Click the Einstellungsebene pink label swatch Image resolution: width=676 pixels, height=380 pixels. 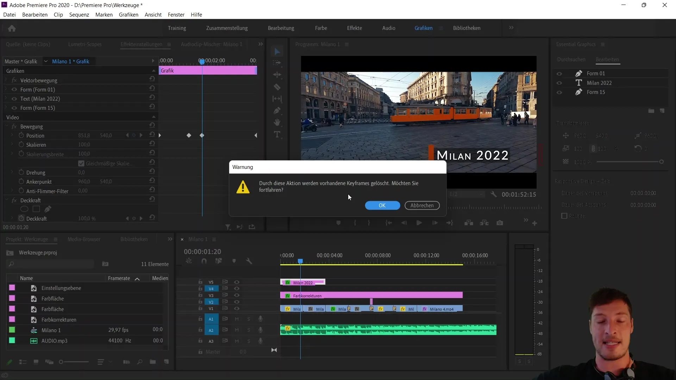[12, 288]
